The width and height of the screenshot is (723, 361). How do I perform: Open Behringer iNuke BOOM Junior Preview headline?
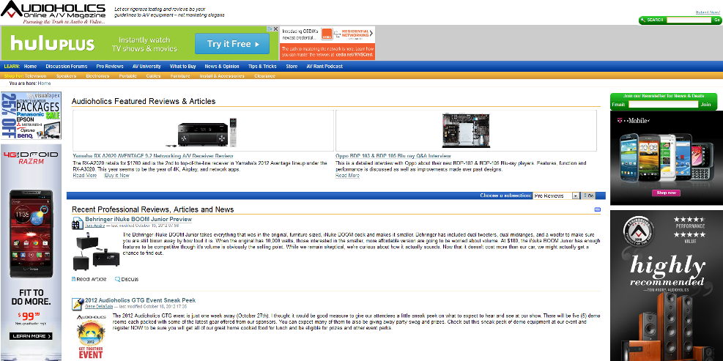[138, 219]
